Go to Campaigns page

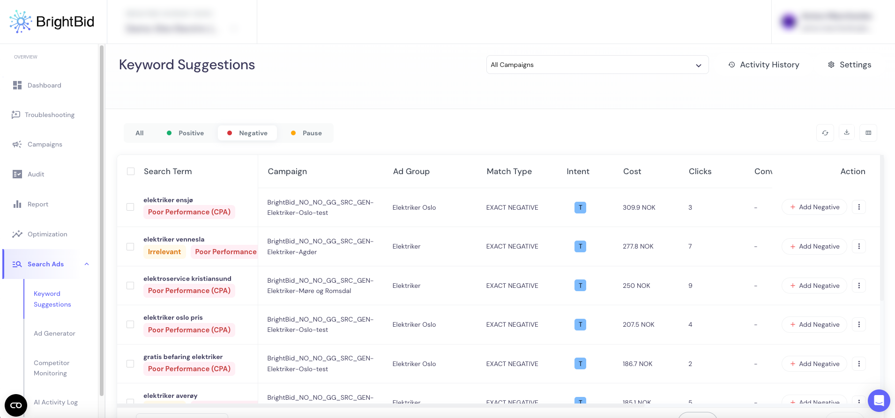click(37, 144)
